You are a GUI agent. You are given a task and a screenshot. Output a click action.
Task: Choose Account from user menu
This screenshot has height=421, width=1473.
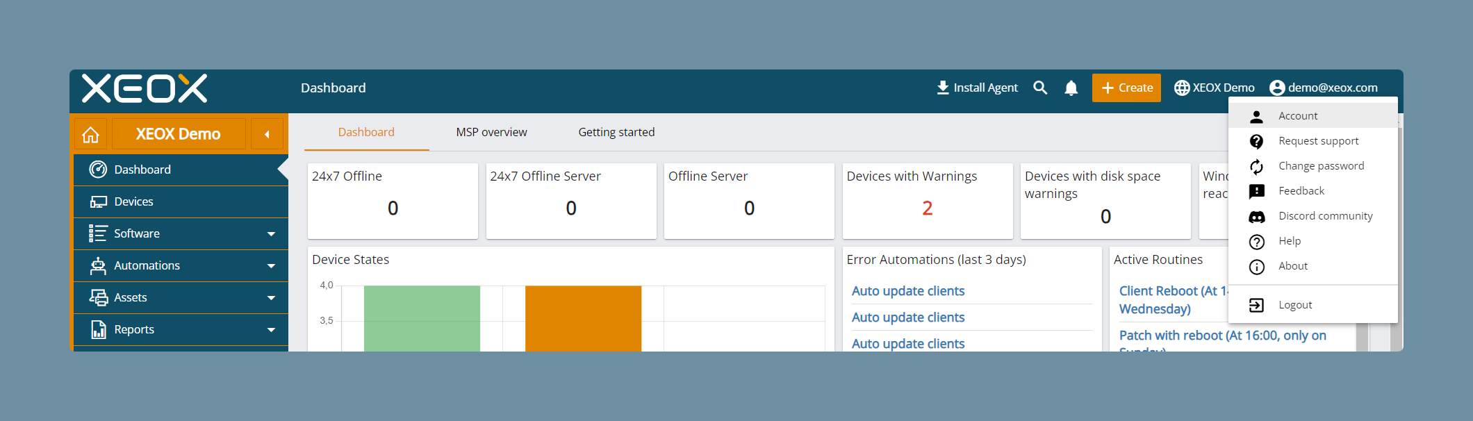(1312, 116)
